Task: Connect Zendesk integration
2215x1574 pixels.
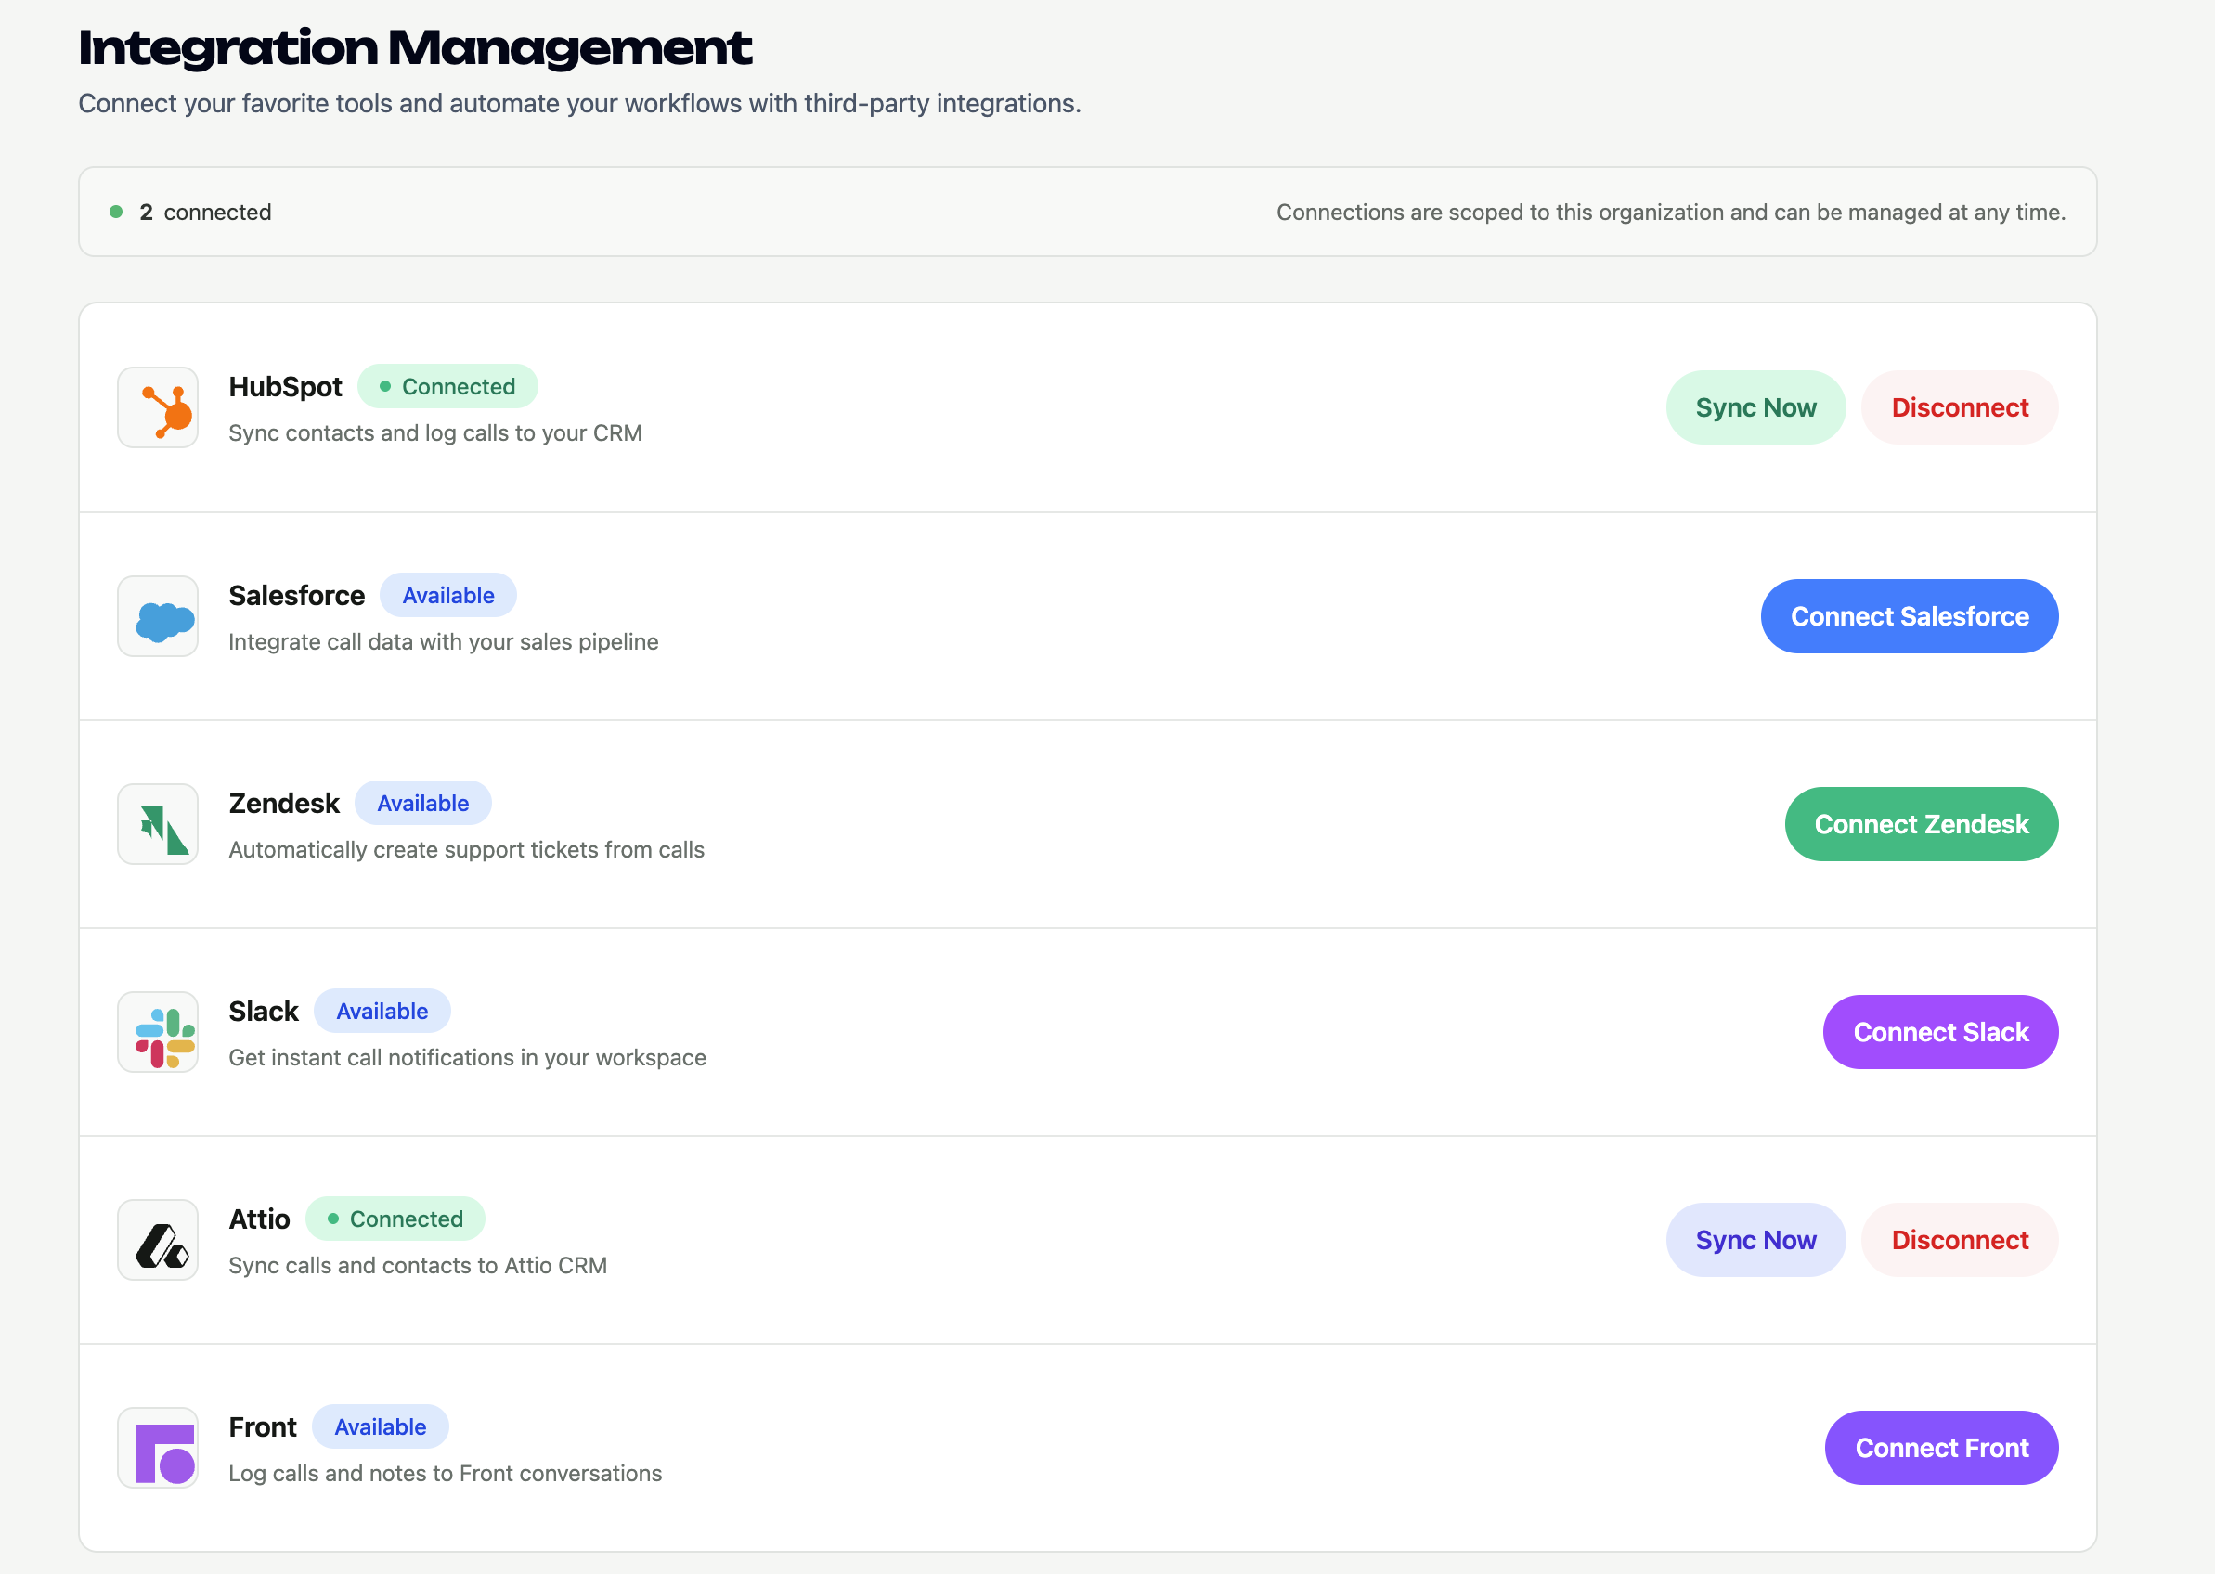Action: (1922, 824)
